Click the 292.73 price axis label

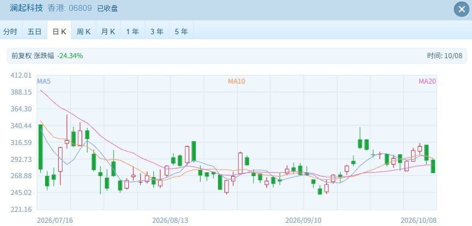click(21, 159)
